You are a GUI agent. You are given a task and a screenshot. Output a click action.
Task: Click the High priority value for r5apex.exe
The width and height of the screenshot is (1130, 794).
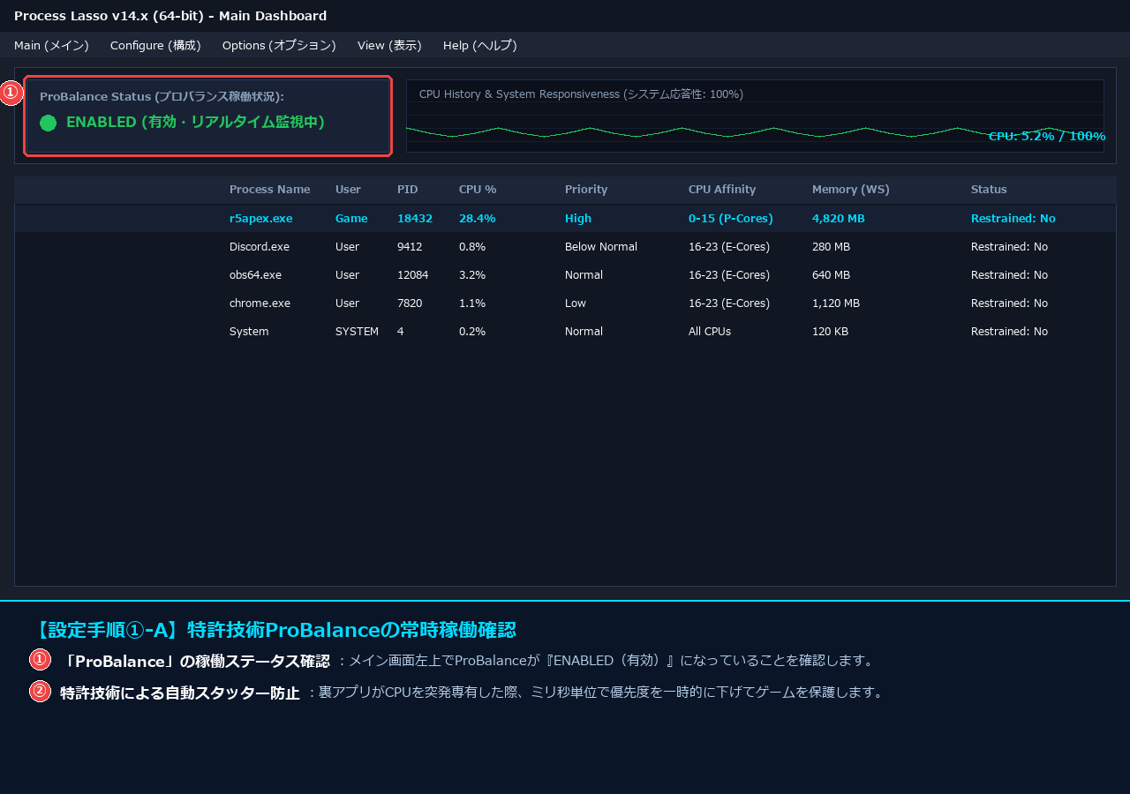[578, 219]
